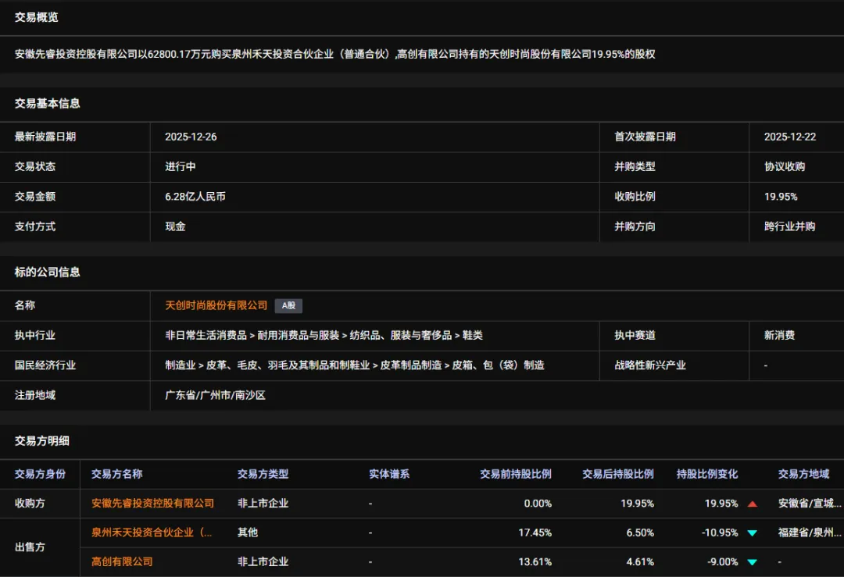Click the 新消费 track value
The width and height of the screenshot is (844, 577).
[x=779, y=336]
